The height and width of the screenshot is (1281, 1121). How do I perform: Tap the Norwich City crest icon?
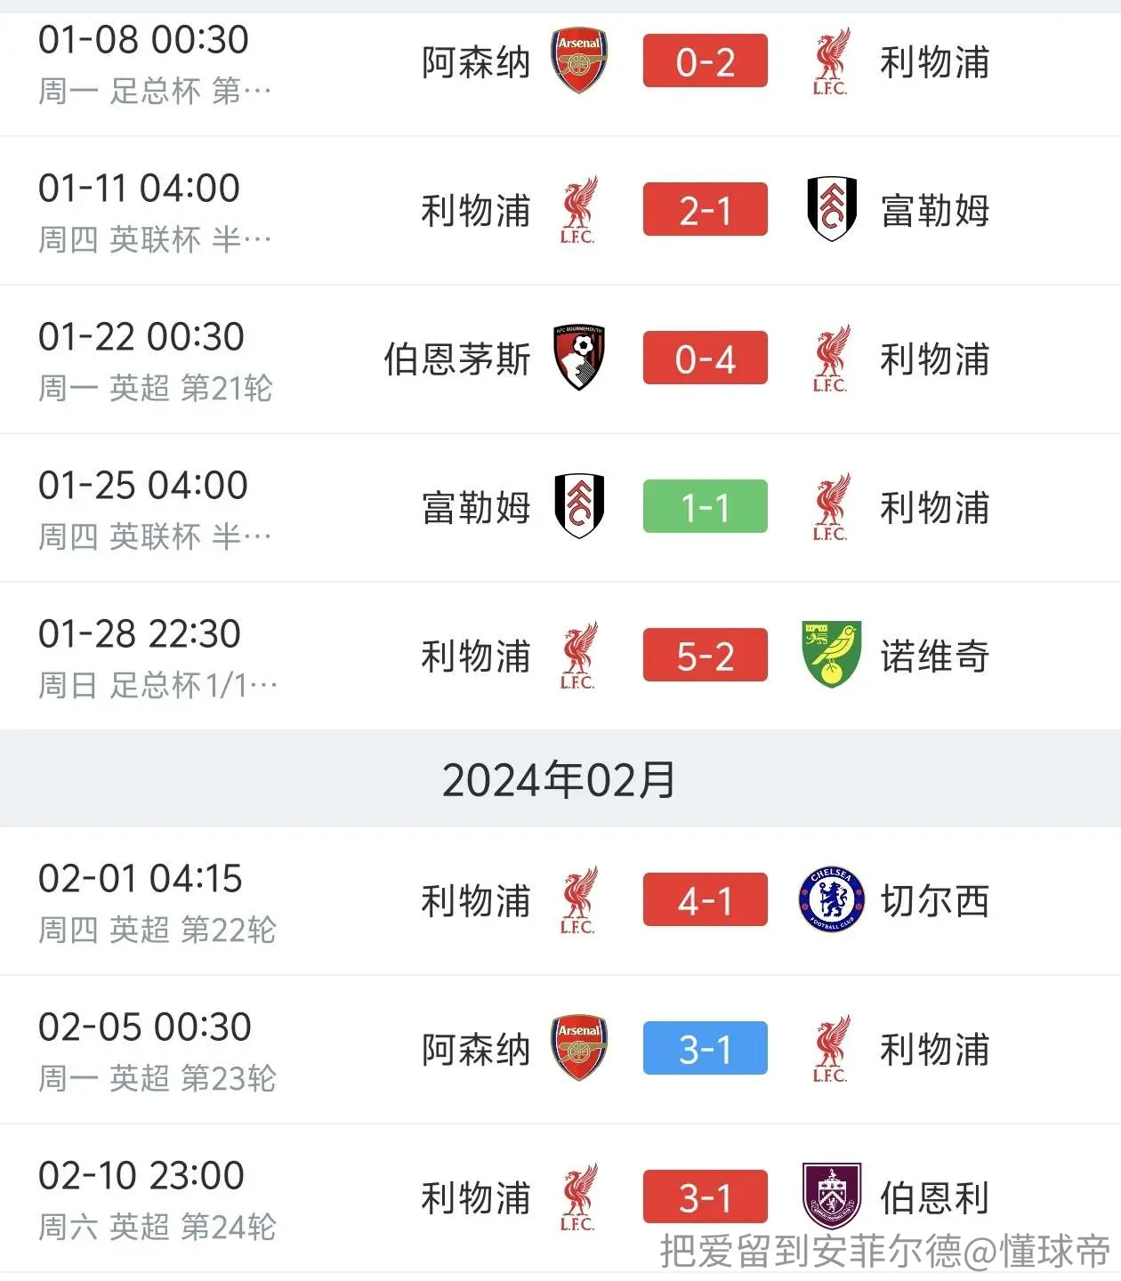(831, 655)
